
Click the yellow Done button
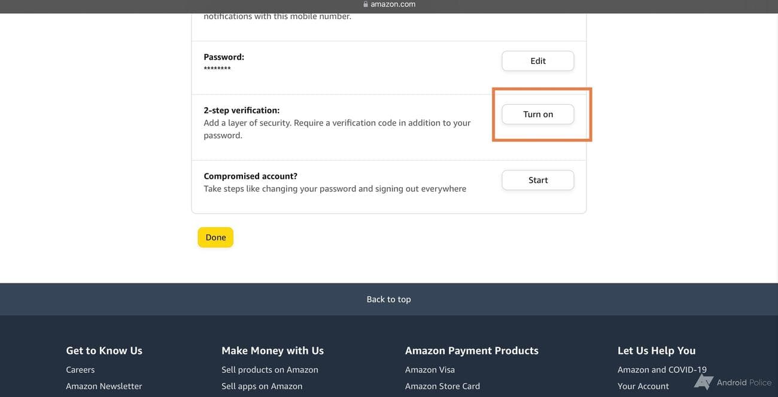[215, 237]
